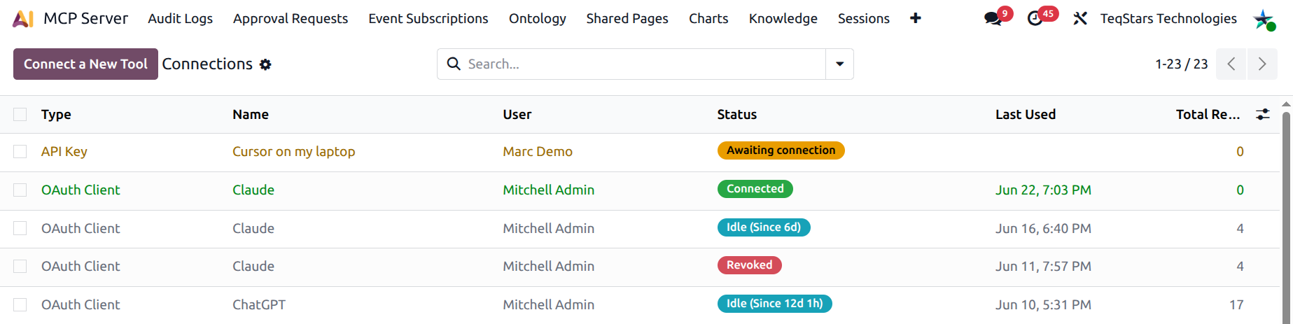Sort by the Name column header

pyautogui.click(x=251, y=115)
